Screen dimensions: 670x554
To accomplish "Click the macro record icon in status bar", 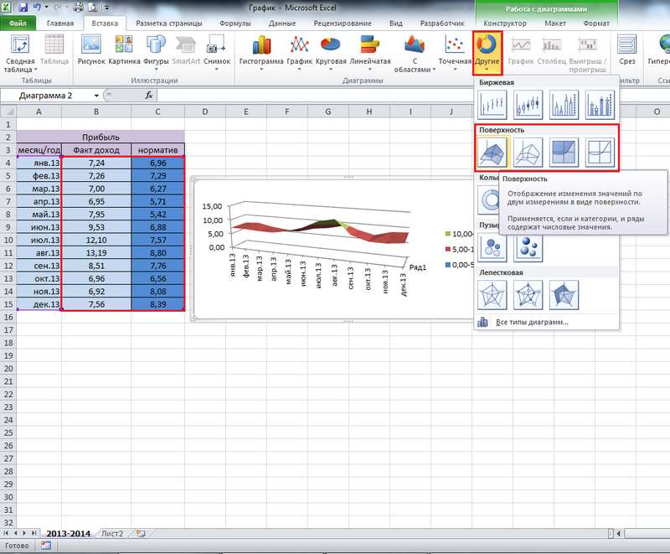I will (46, 546).
